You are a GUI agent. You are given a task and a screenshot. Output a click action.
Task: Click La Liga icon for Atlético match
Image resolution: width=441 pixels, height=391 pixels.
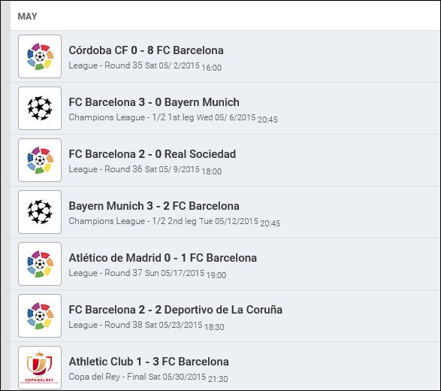click(40, 264)
